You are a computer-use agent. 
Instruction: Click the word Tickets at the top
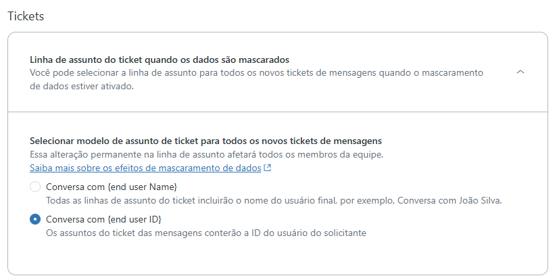tap(25, 16)
